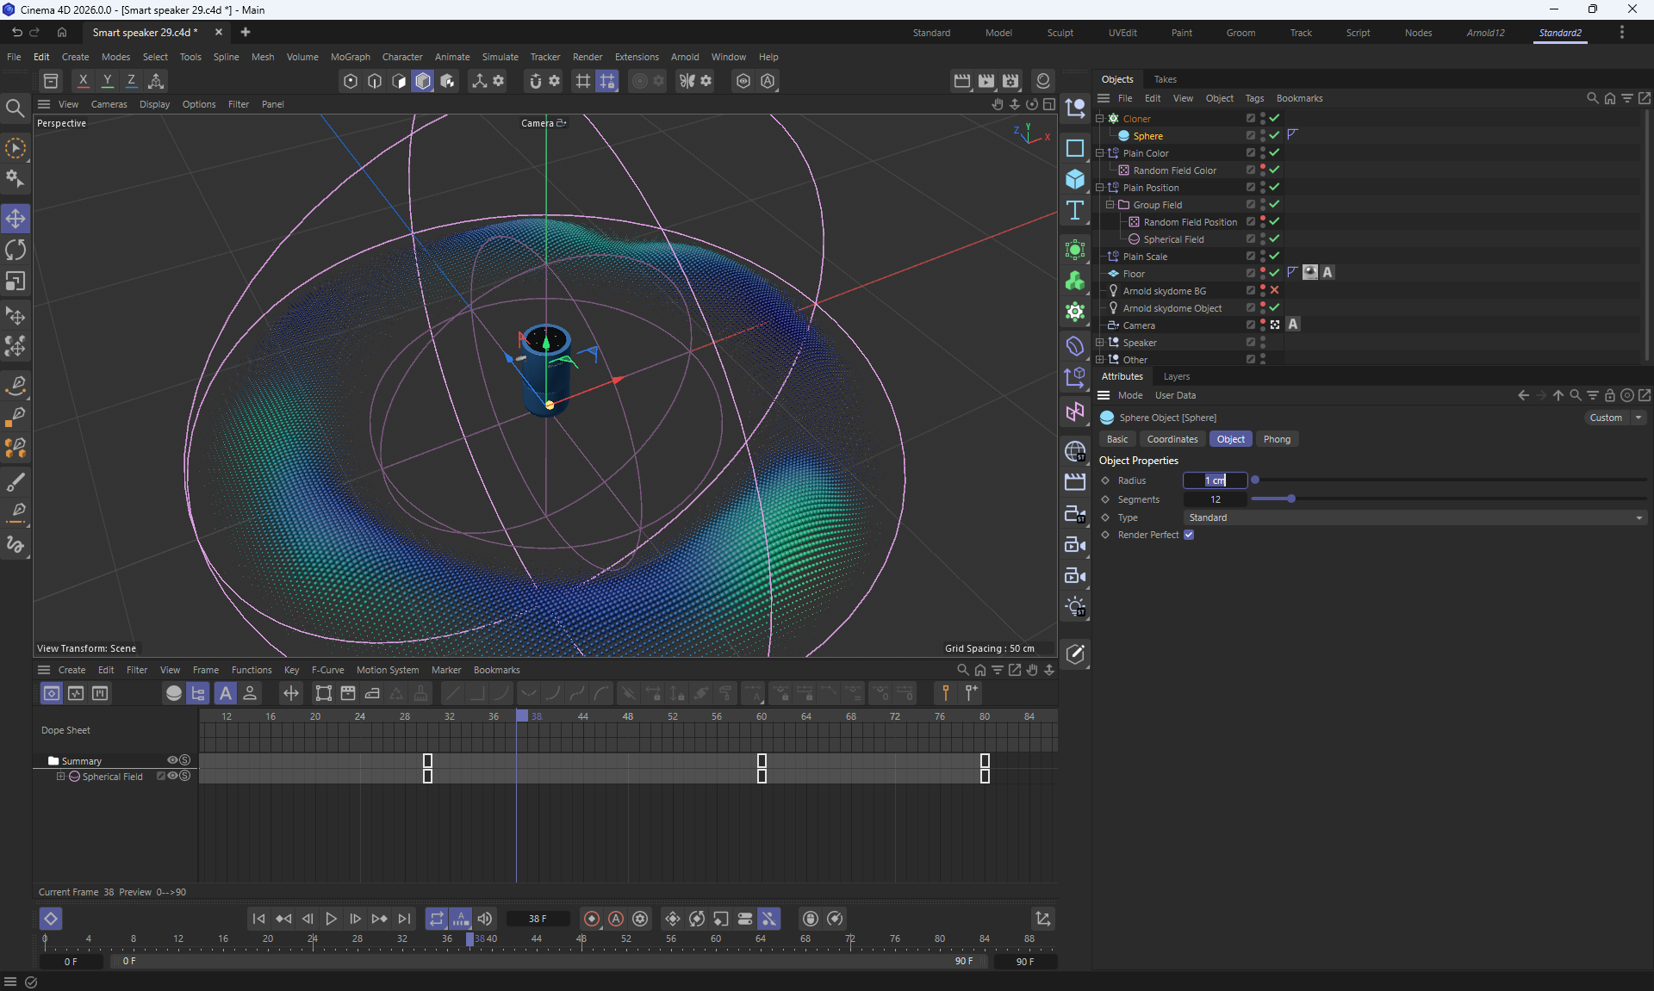Jump to the start of the animation
Screen dimensions: 1654x991
[258, 919]
